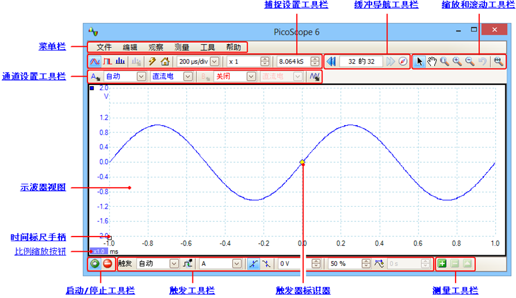
Task: Follow the 触发工具栏 link
Action: coord(192,291)
